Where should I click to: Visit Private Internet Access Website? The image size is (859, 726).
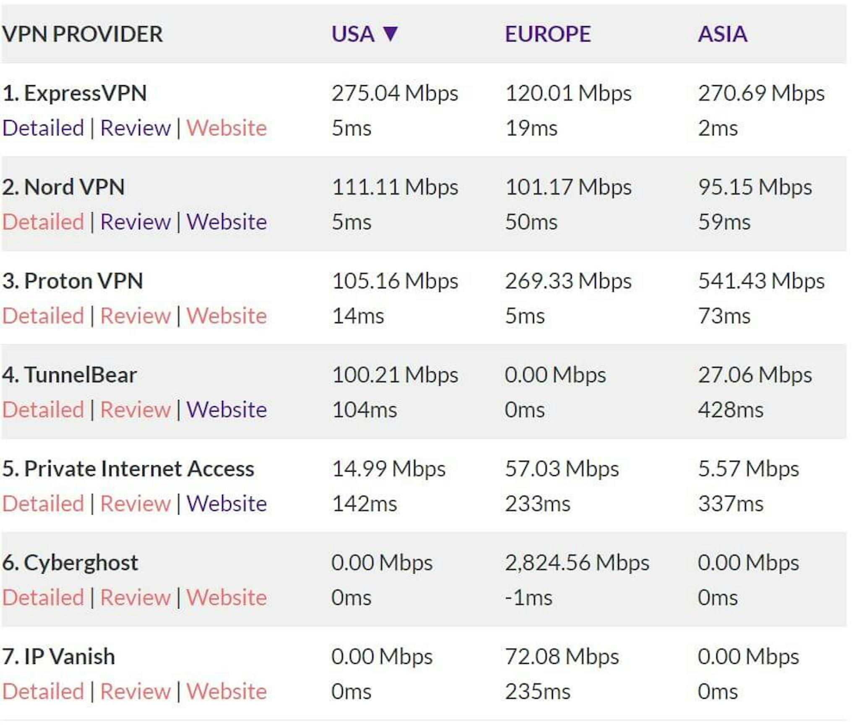pyautogui.click(x=226, y=503)
